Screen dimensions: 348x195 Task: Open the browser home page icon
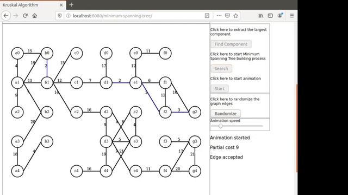(x=35, y=16)
